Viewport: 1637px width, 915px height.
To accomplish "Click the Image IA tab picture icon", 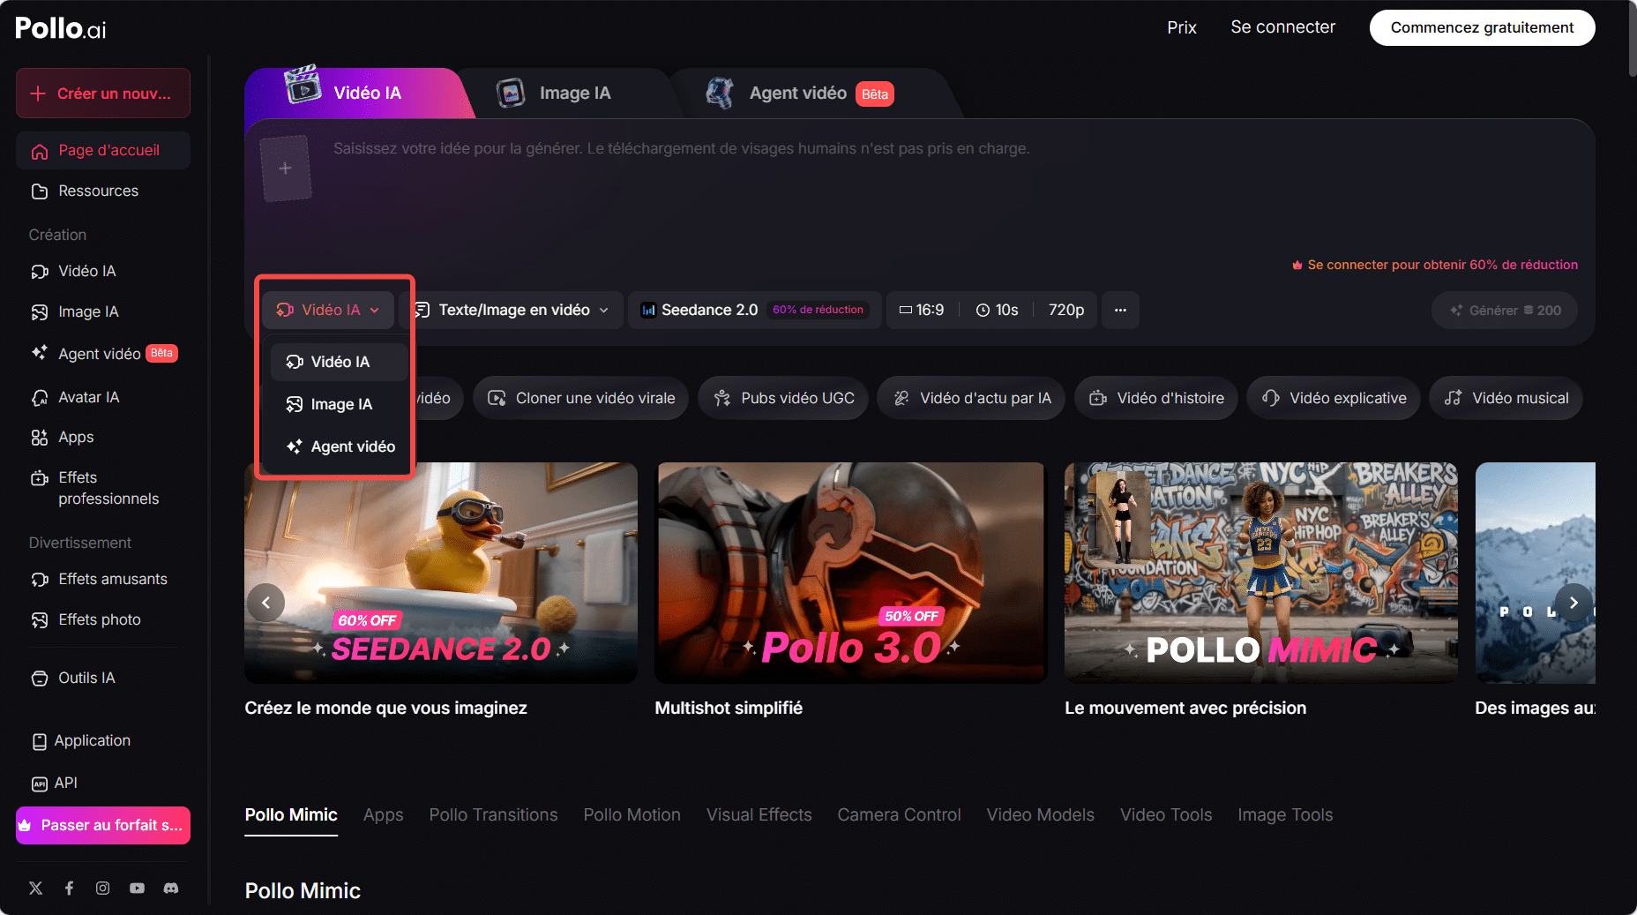I will 511,93.
